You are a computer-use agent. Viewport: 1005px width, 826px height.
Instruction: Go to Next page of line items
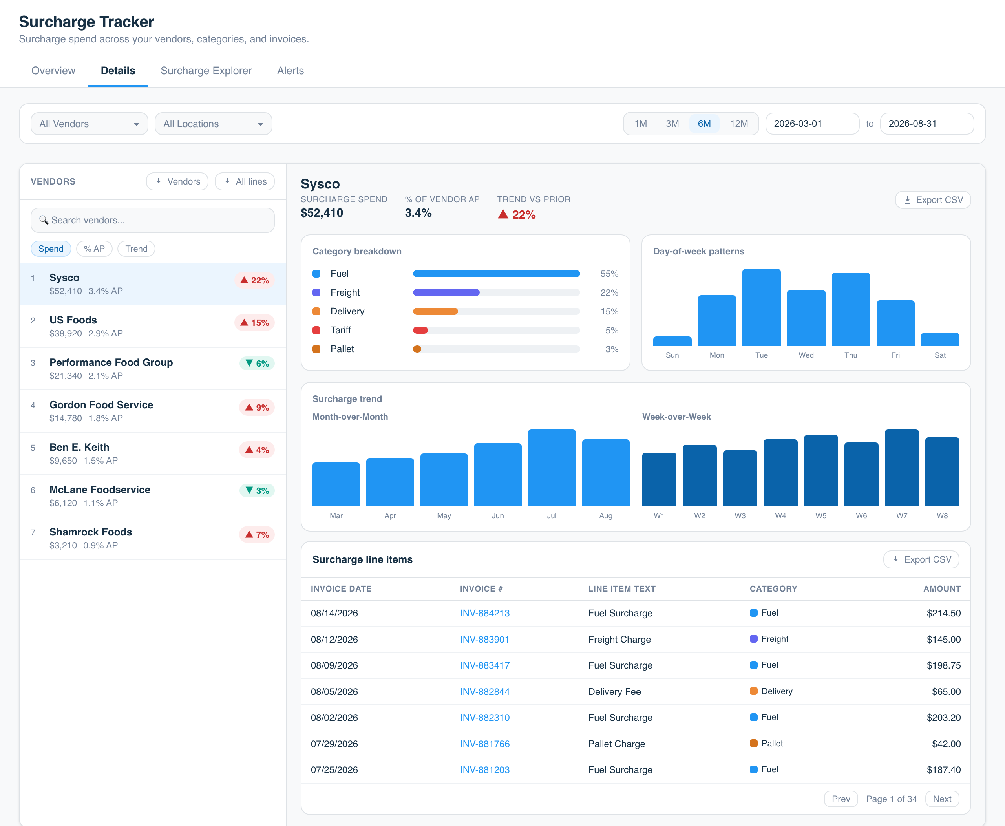click(942, 799)
